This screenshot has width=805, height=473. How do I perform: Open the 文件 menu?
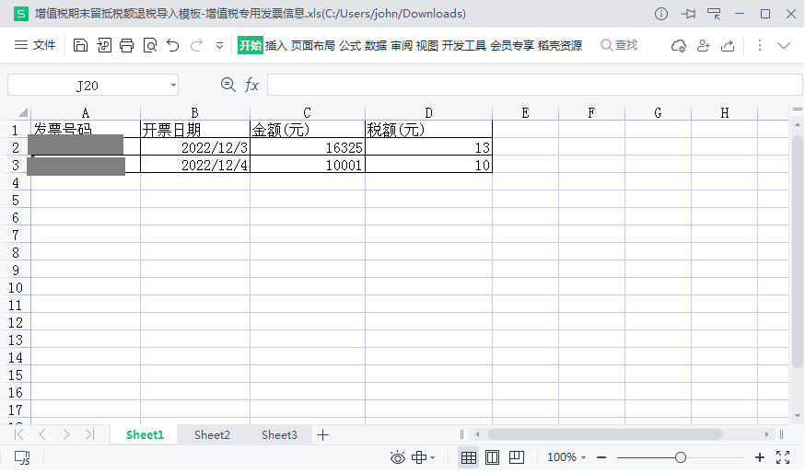pos(36,45)
